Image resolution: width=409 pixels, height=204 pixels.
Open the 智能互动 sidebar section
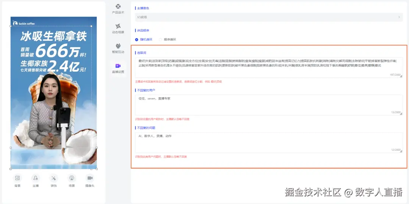click(x=118, y=48)
